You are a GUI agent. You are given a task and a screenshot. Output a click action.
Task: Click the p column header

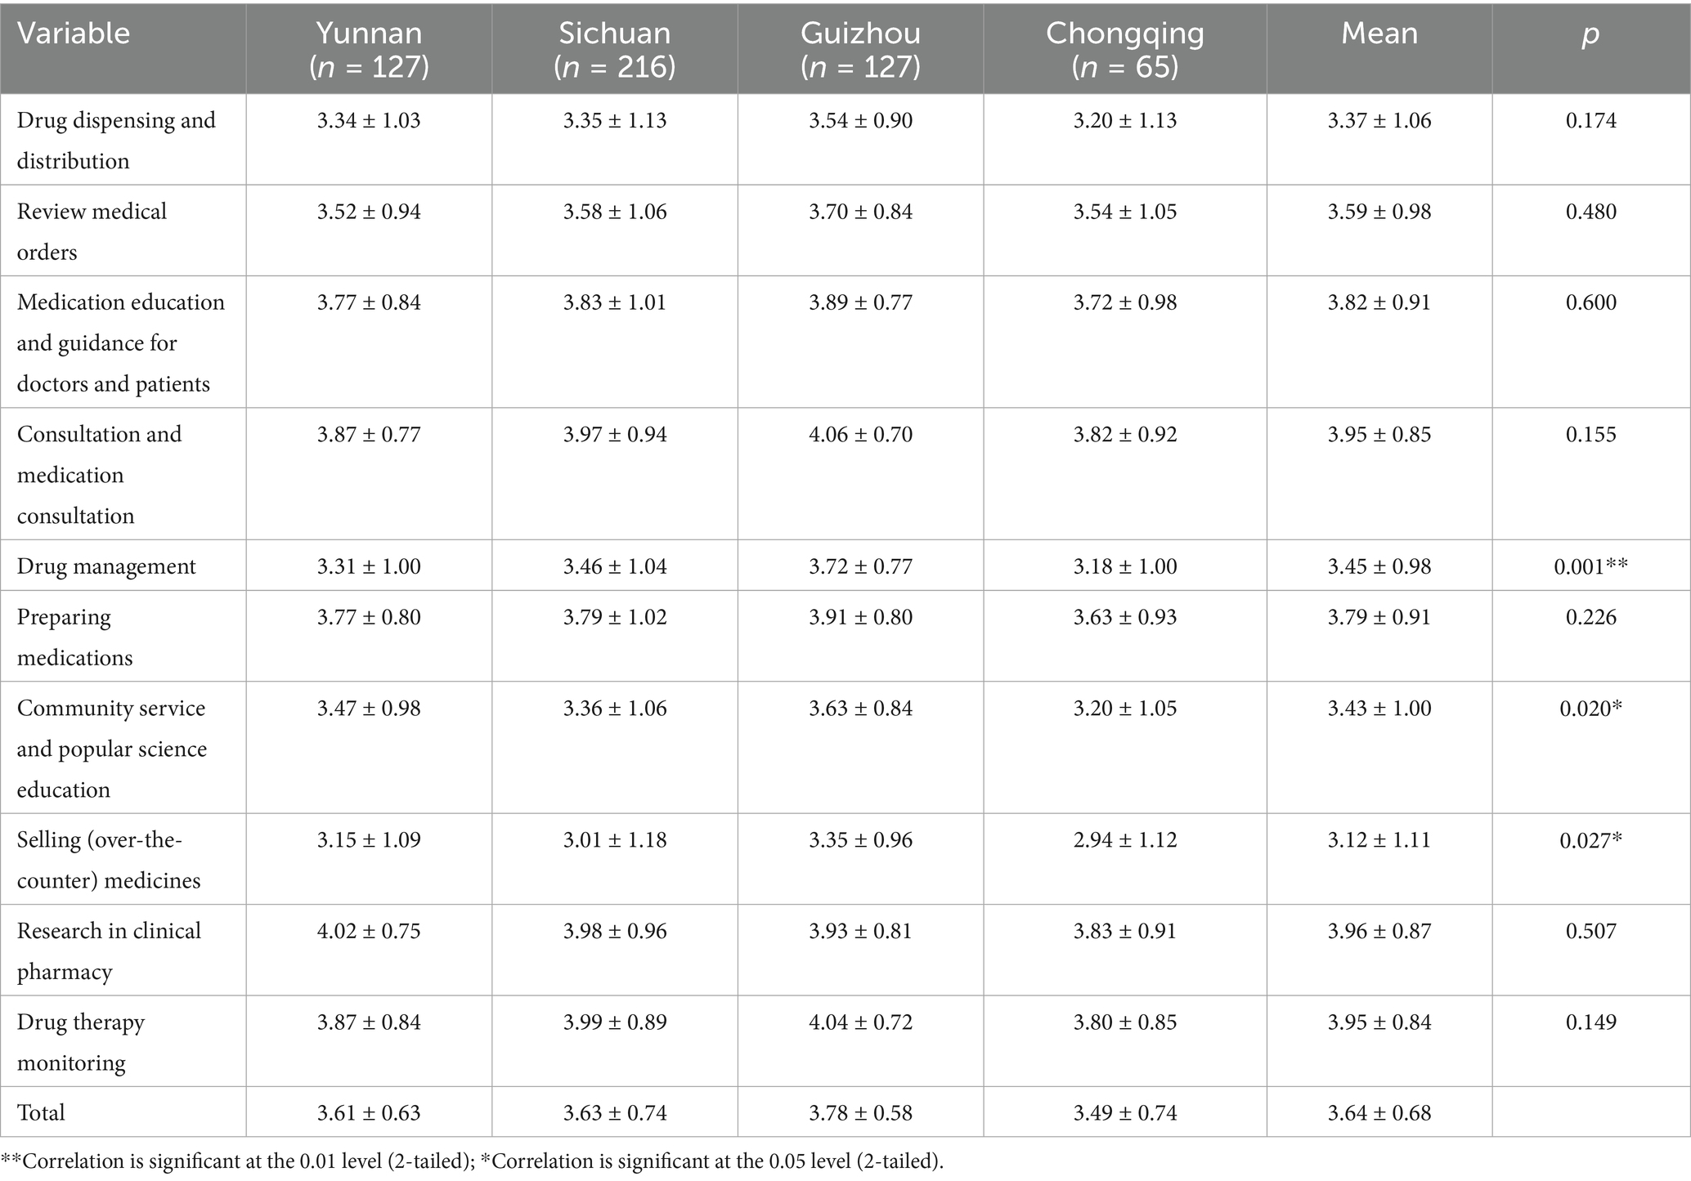pos(1590,34)
